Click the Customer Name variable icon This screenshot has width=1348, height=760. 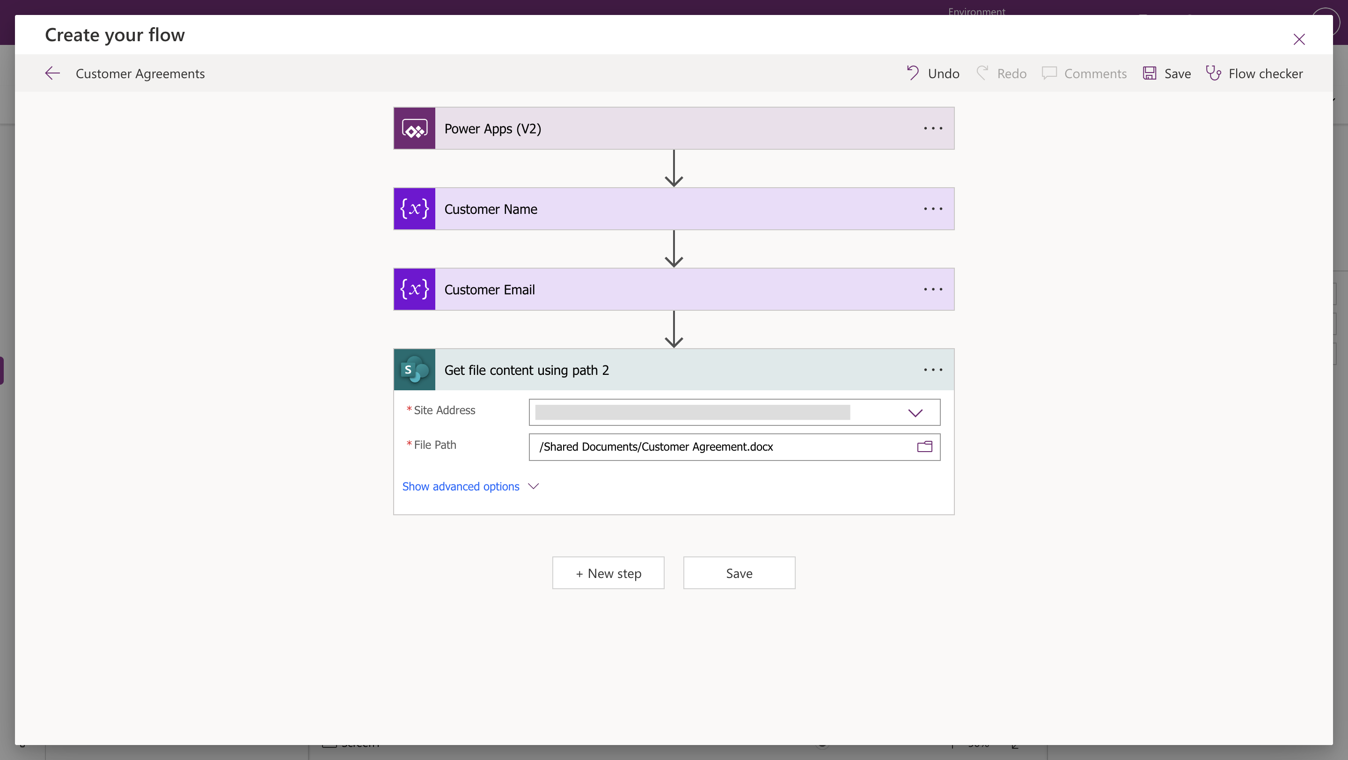414,209
